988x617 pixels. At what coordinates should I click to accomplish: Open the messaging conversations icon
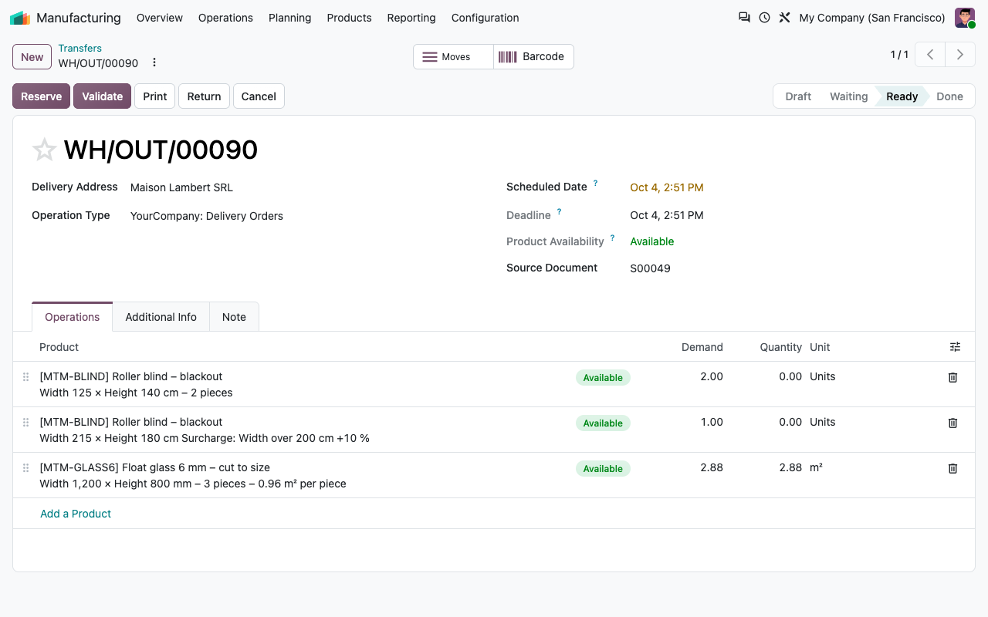[x=744, y=17]
